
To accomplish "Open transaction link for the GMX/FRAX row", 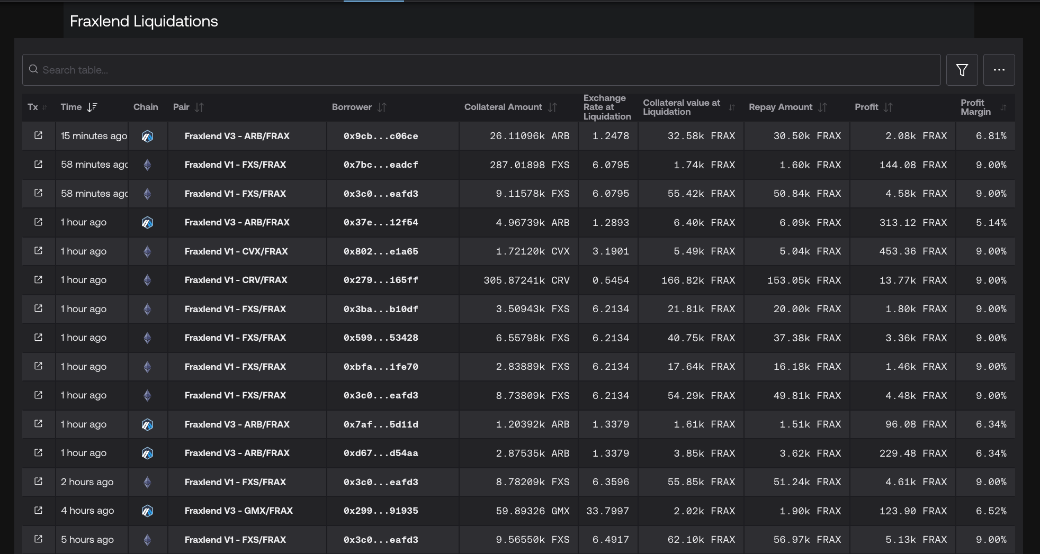I will [38, 510].
